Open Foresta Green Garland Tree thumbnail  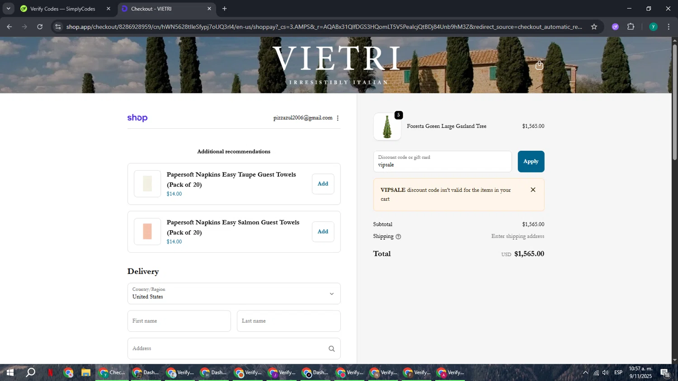pos(387,127)
